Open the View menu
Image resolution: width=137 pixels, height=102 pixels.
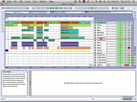[x=35, y=1]
